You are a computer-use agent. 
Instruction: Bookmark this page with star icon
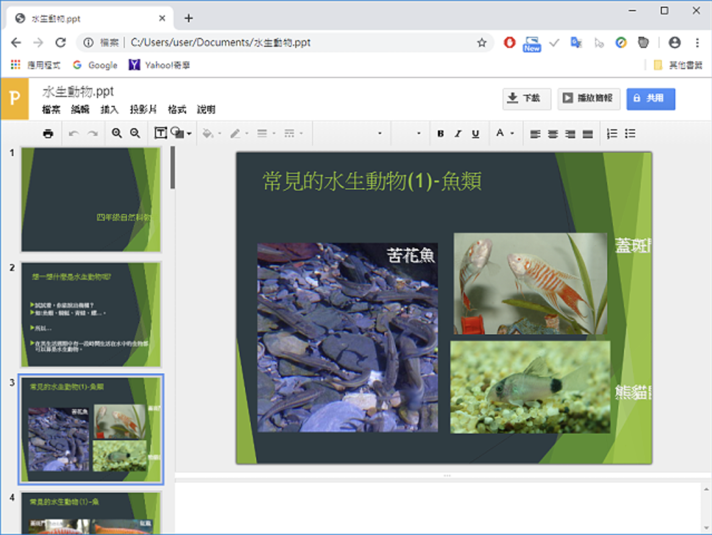[x=482, y=42]
